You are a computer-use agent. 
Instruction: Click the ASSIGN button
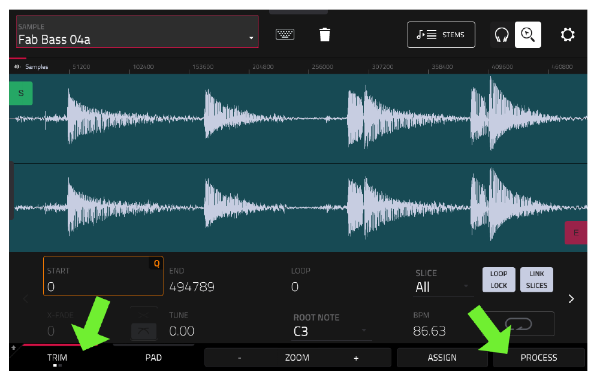tap(442, 358)
